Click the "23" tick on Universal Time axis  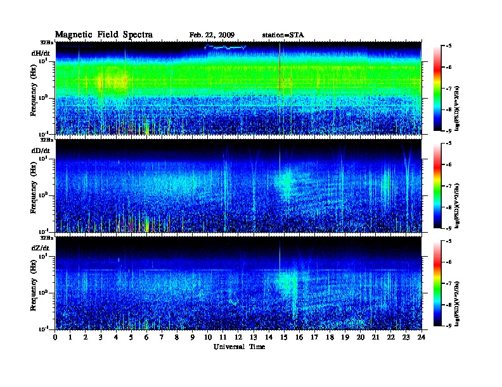(406, 337)
